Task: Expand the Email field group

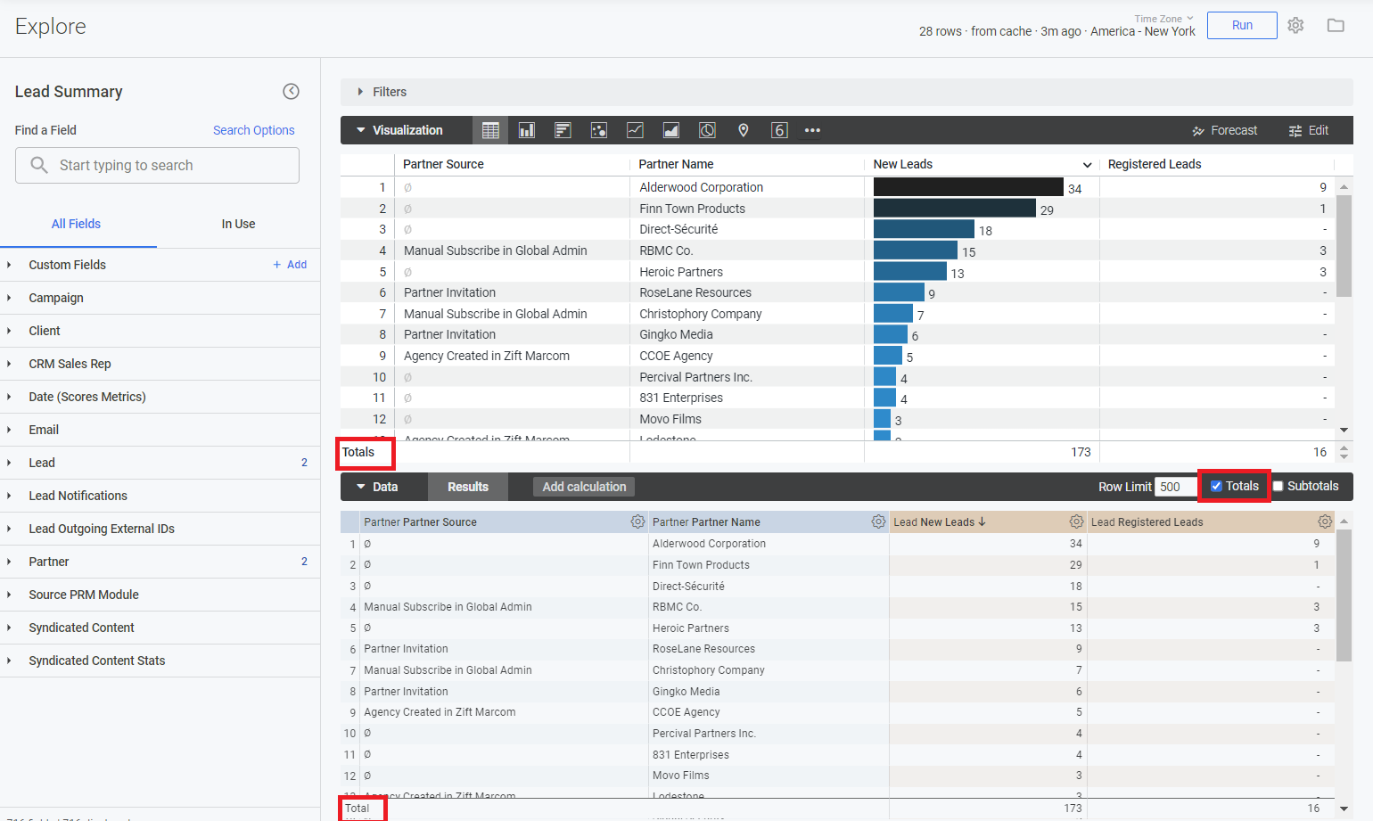Action: [x=160, y=430]
